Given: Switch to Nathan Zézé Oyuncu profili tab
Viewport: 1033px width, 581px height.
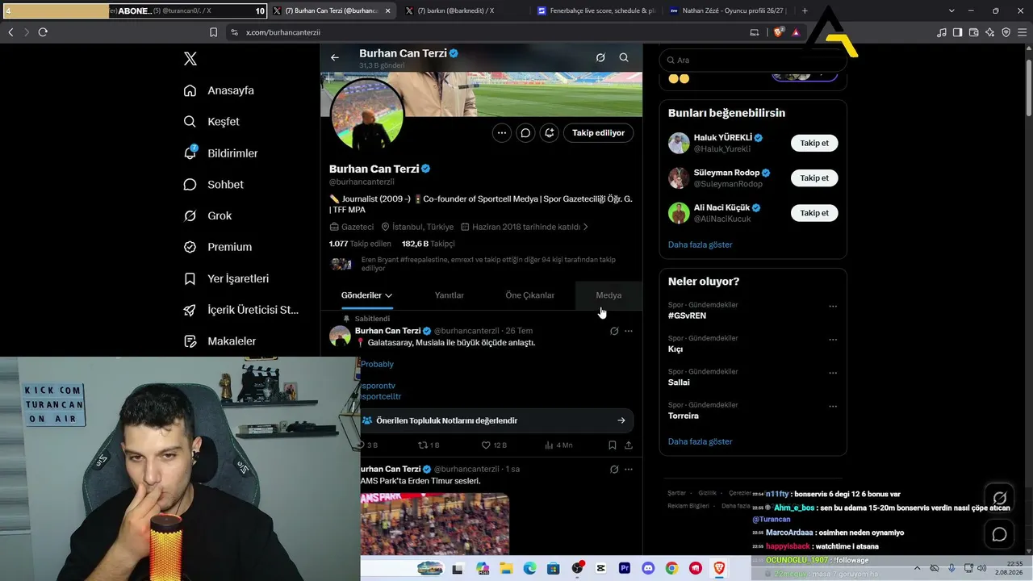Looking at the screenshot, I should pos(726,10).
